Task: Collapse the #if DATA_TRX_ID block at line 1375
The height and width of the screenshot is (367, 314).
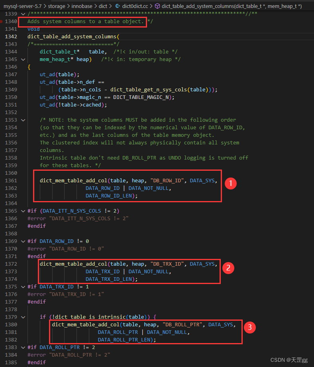Action: tap(23, 287)
